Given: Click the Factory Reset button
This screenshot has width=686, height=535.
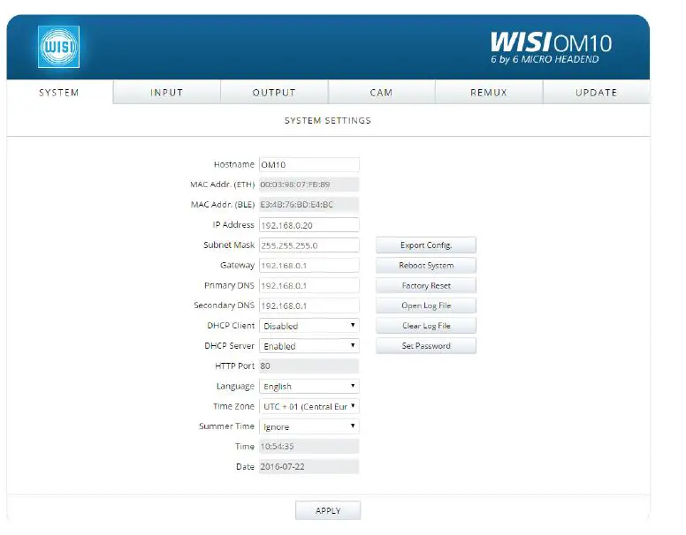Looking at the screenshot, I should [x=426, y=285].
